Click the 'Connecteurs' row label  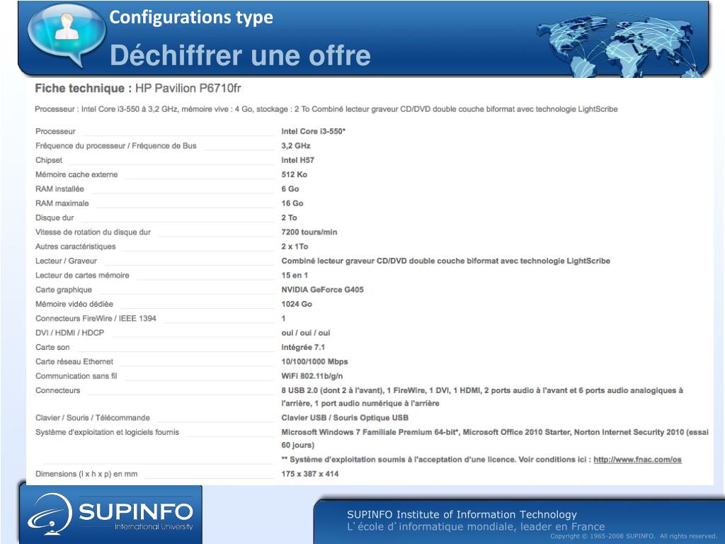pos(57,390)
